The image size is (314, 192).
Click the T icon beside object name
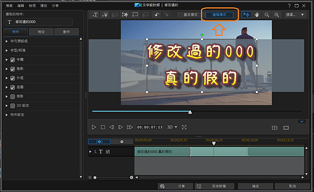coord(9,22)
